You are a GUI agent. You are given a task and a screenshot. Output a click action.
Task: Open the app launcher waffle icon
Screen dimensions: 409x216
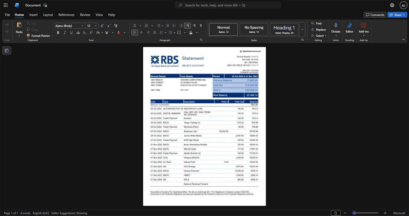(x=5, y=5)
